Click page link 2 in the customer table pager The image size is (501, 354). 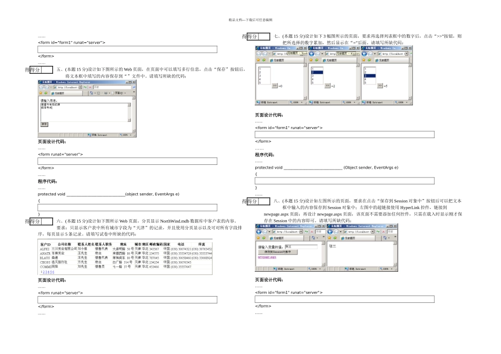coord(44,272)
